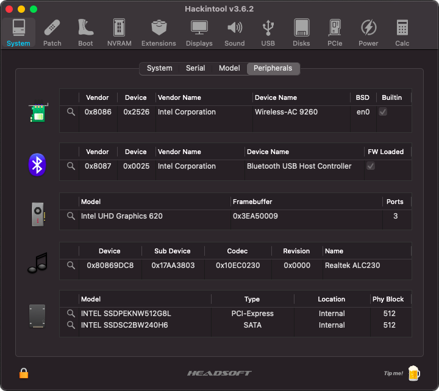Viewport: 439px width, 391px height.
Task: Click the network card icon
Action: pos(38,111)
